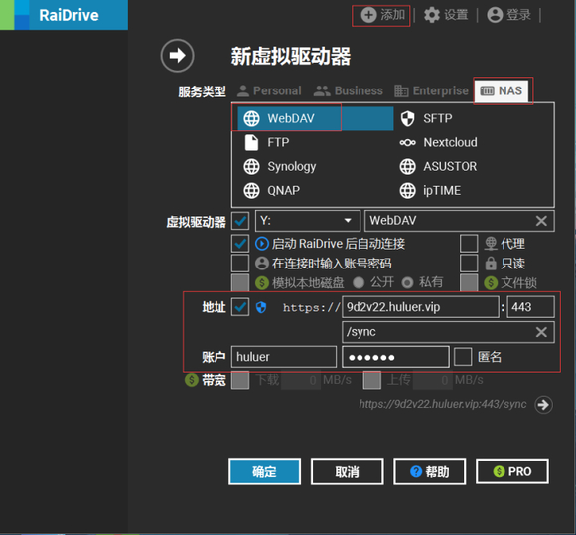
Task: Enable the 只读 read-only checkbox
Action: [x=469, y=264]
